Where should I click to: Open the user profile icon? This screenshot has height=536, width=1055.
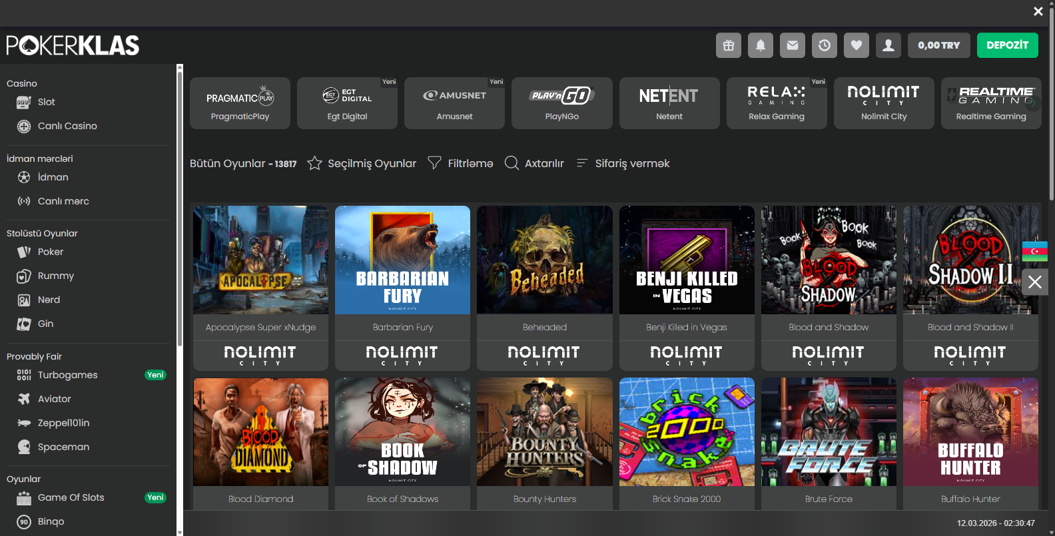pos(888,45)
